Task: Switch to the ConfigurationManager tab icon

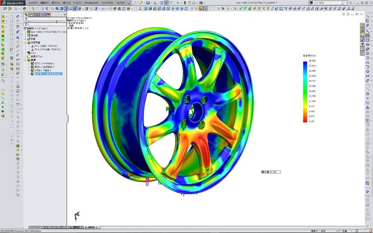Action: tap(37, 14)
